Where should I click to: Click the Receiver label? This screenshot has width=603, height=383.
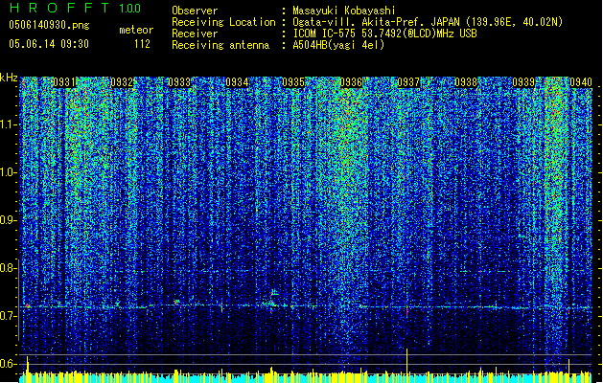tap(195, 34)
